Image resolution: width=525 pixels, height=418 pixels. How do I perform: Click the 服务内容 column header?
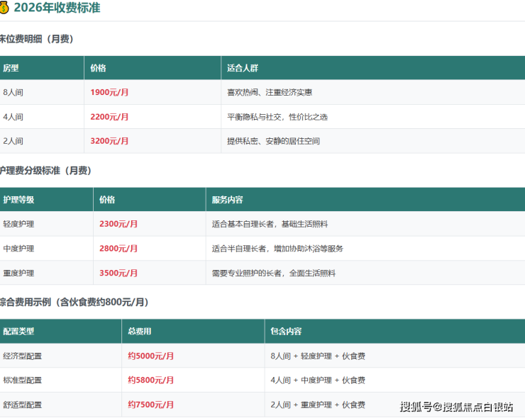228,200
